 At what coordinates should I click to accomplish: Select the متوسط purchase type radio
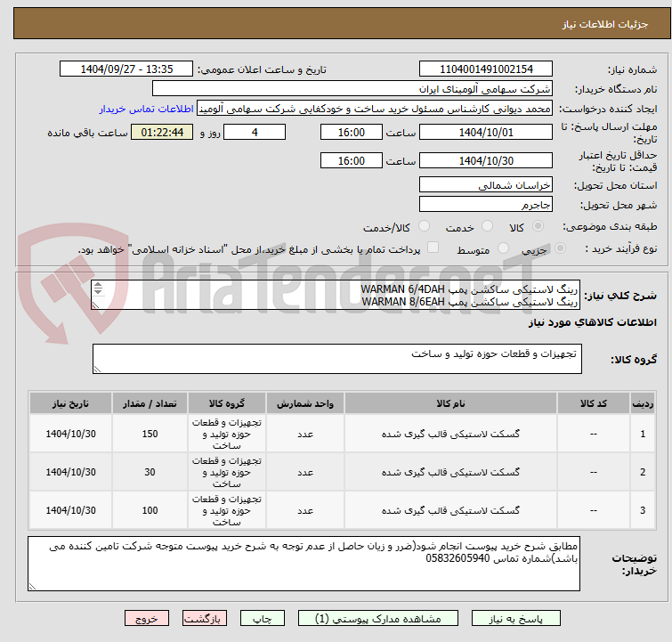tap(503, 248)
